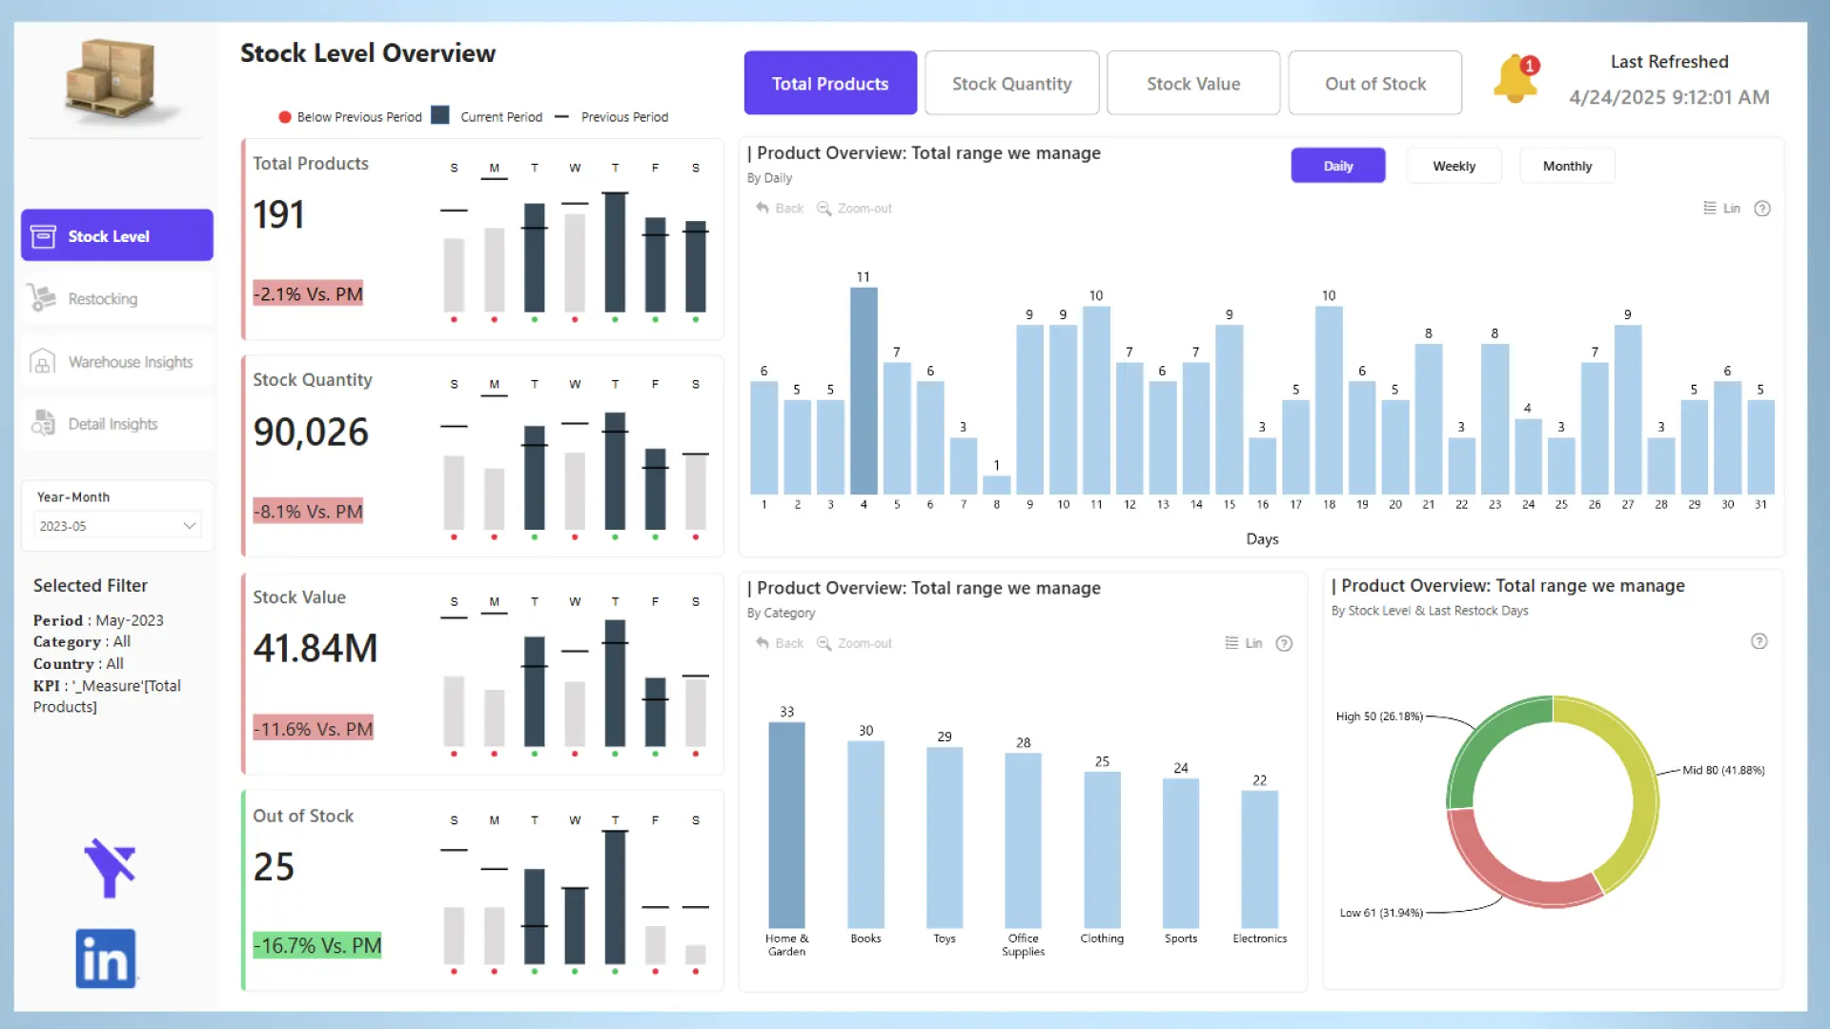Click Zoom-out magnifier on the daily chart
The height and width of the screenshot is (1029, 1830).
pos(824,208)
